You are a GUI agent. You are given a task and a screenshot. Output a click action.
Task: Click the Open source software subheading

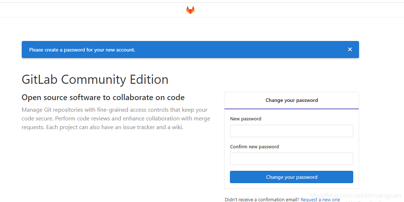click(103, 98)
